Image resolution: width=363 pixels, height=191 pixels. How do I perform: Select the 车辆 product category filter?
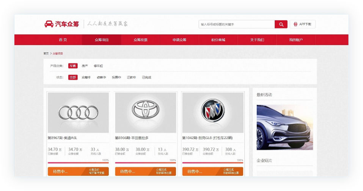(x=73, y=66)
